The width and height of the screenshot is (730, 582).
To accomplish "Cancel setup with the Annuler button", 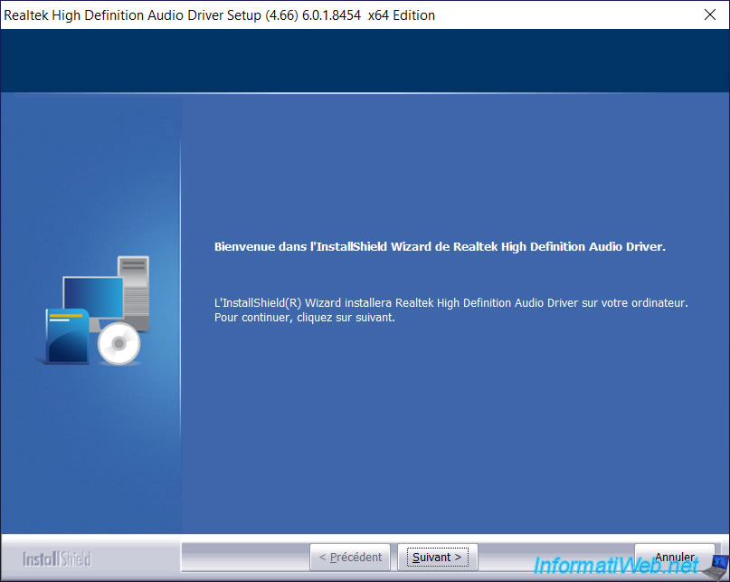I will point(674,557).
